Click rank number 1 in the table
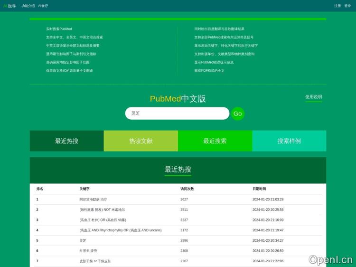 point(37,199)
